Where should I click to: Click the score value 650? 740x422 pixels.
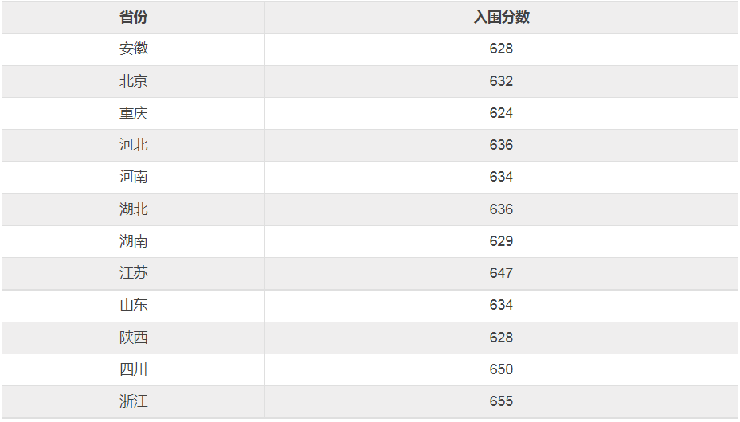pyautogui.click(x=501, y=369)
